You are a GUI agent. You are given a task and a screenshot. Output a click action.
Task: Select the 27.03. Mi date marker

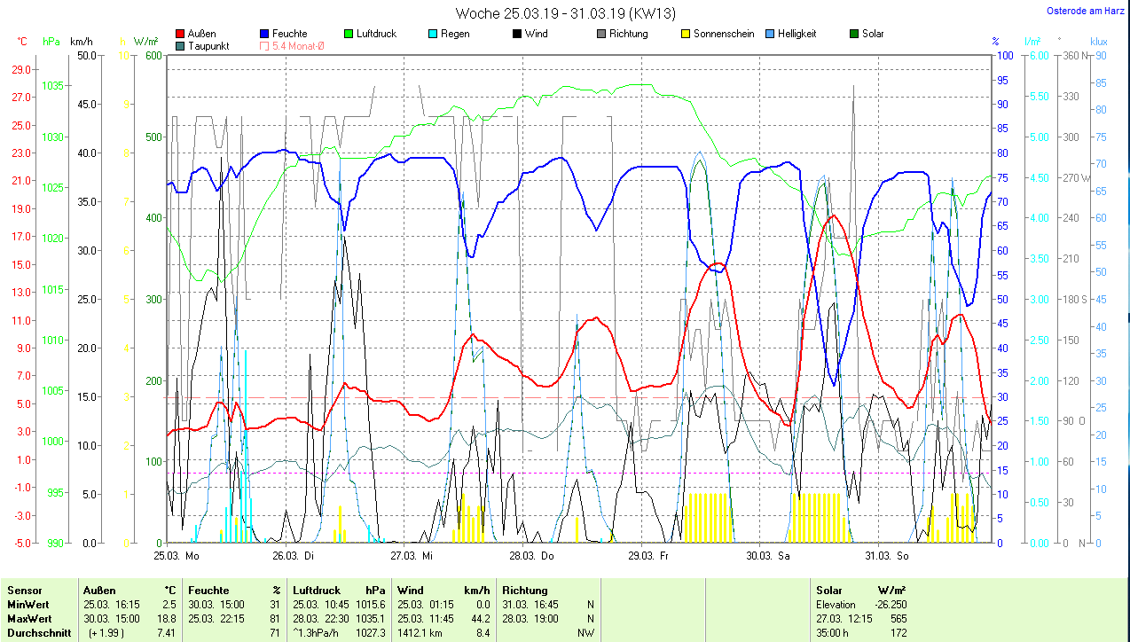[x=412, y=556]
